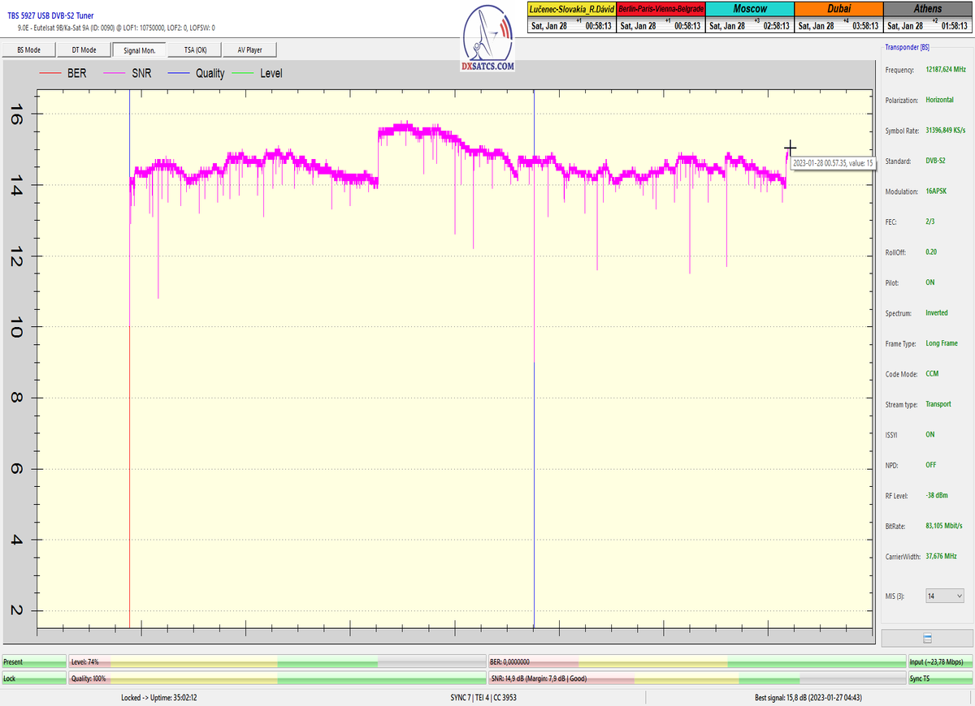
Task: Click the Input bitrate status indicator
Action: 940,662
